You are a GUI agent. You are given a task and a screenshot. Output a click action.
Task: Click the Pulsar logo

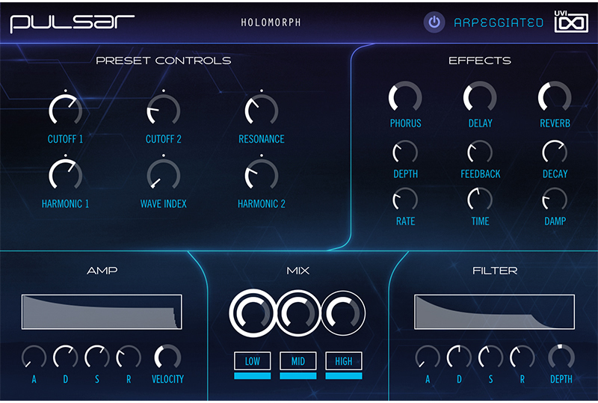coord(72,23)
